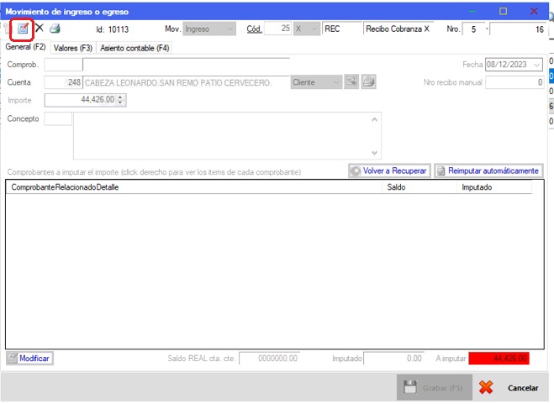Click the icon on Volver a Recuperar
This screenshot has height=404, width=554.
tap(356, 171)
